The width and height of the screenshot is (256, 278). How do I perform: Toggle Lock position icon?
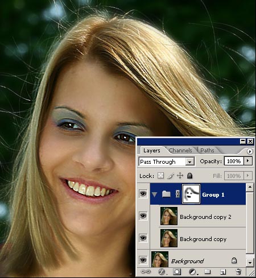[180, 176]
